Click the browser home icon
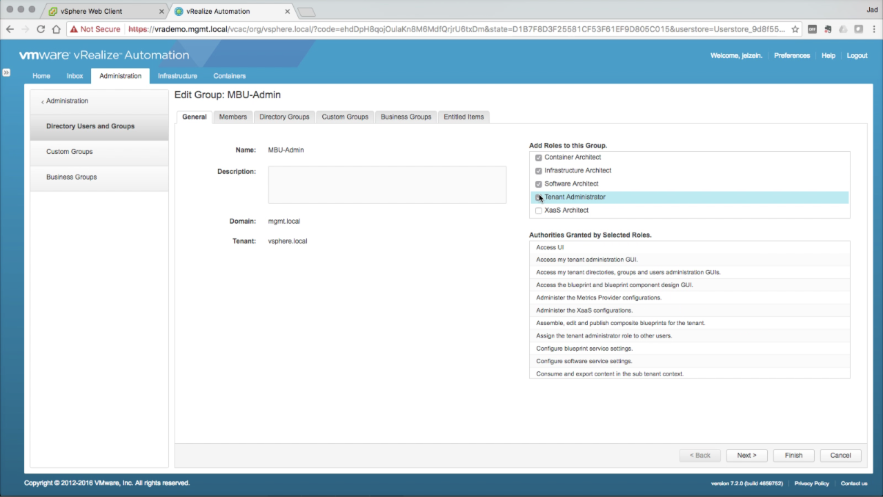This screenshot has width=883, height=497. (56, 29)
